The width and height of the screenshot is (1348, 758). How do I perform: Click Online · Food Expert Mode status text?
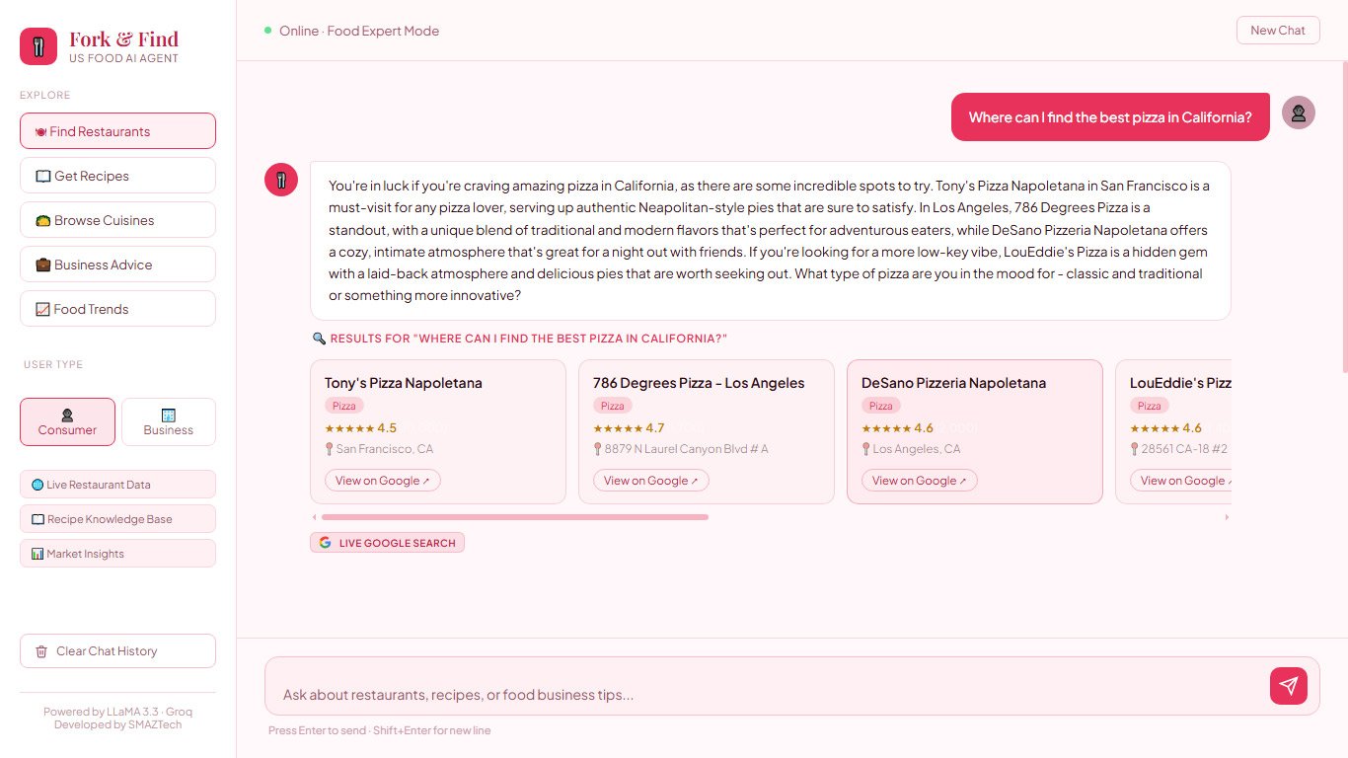coord(359,31)
